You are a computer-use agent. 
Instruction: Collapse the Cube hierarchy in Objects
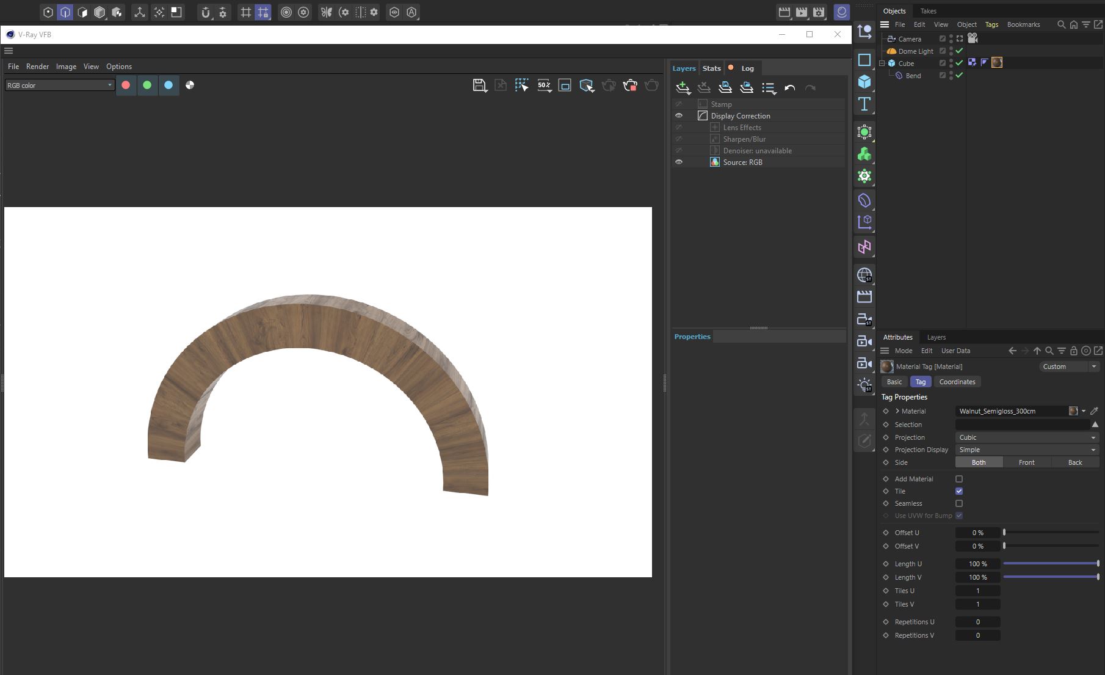882,63
